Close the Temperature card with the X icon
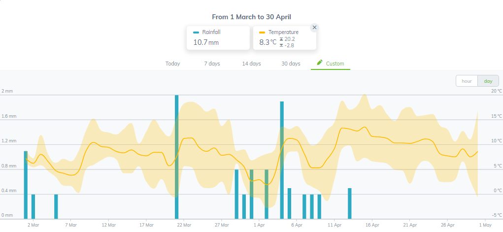The image size is (503, 232). point(314,28)
